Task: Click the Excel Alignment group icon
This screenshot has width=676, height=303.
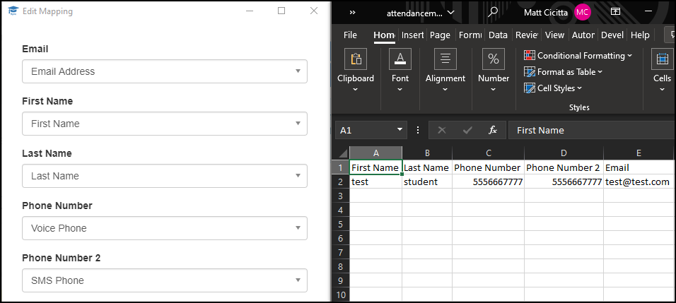Action: 445,59
